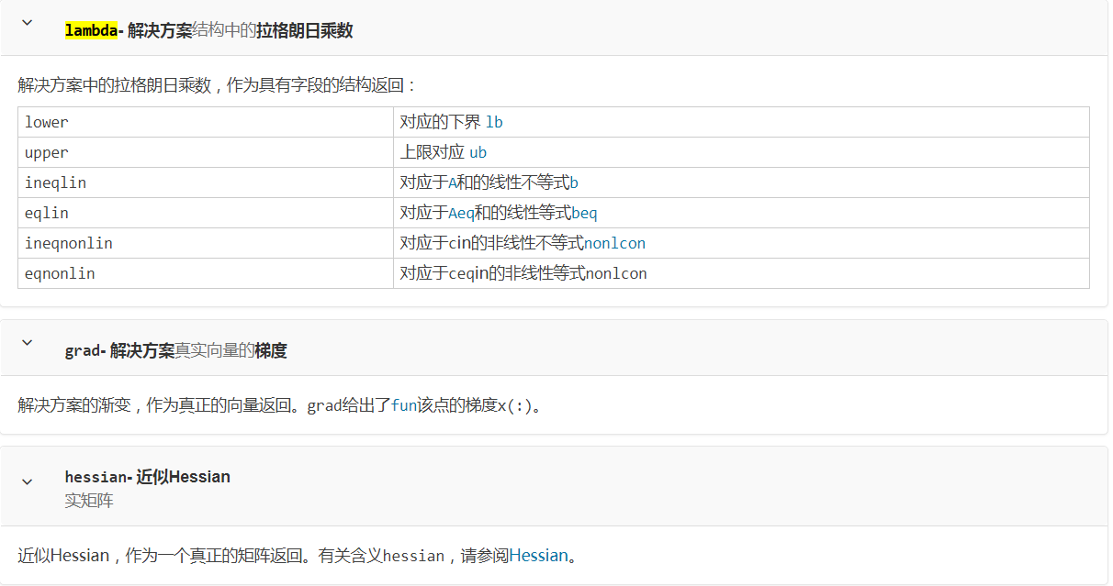Viewport: 1113px width, 586px height.
Task: Select the lower field row
Action: [x=46, y=121]
